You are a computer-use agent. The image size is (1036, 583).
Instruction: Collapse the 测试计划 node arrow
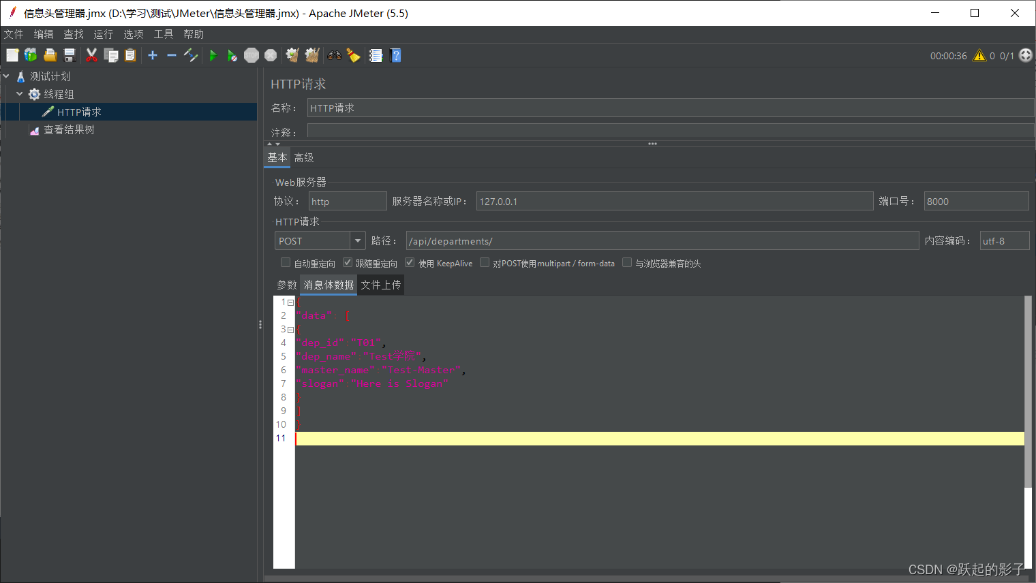pos(6,76)
